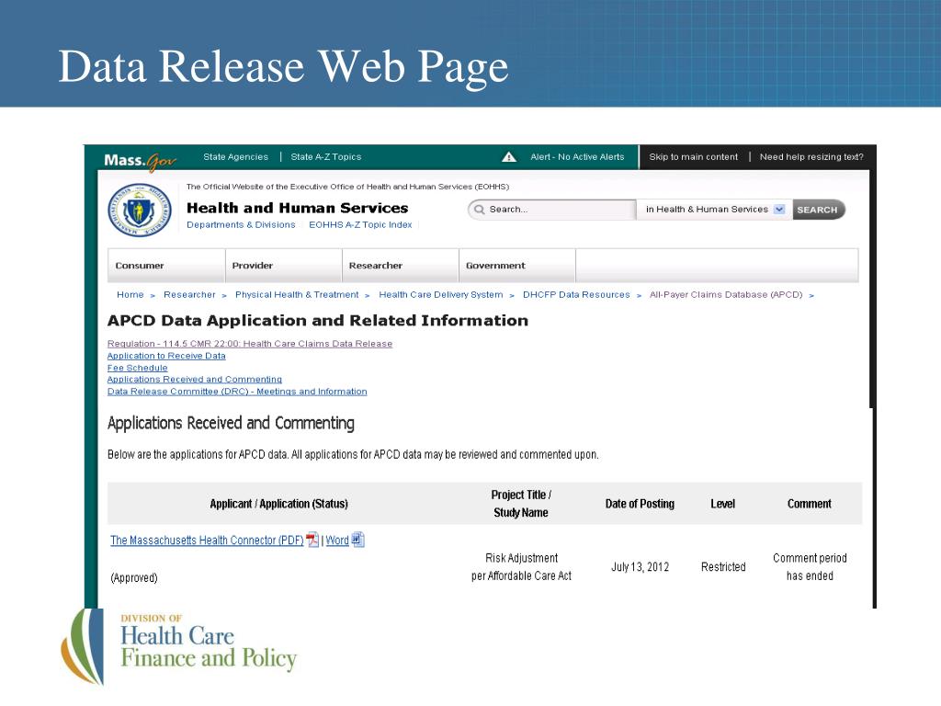The width and height of the screenshot is (941, 706).
Task: Open The Massachusetts Health Connector (PDF) link
Action: (207, 541)
